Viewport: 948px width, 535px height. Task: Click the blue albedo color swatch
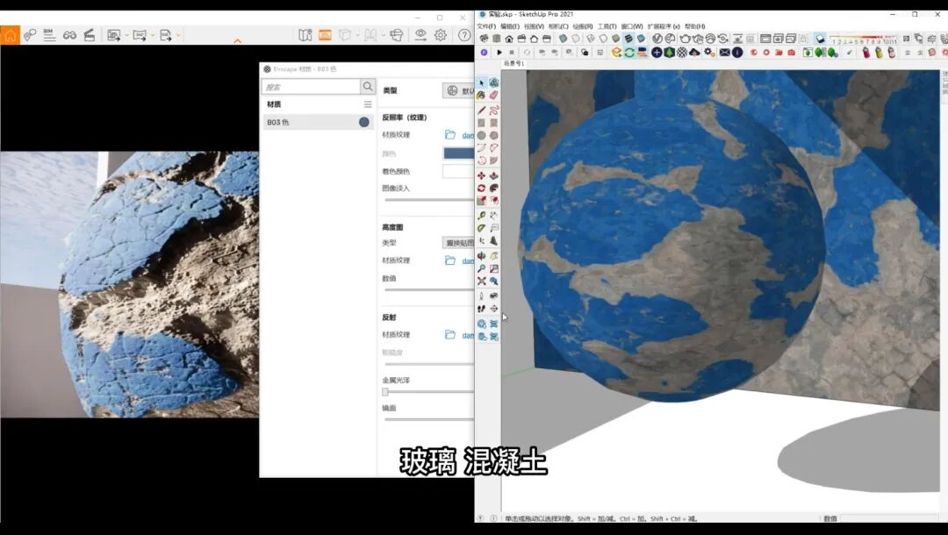(458, 153)
